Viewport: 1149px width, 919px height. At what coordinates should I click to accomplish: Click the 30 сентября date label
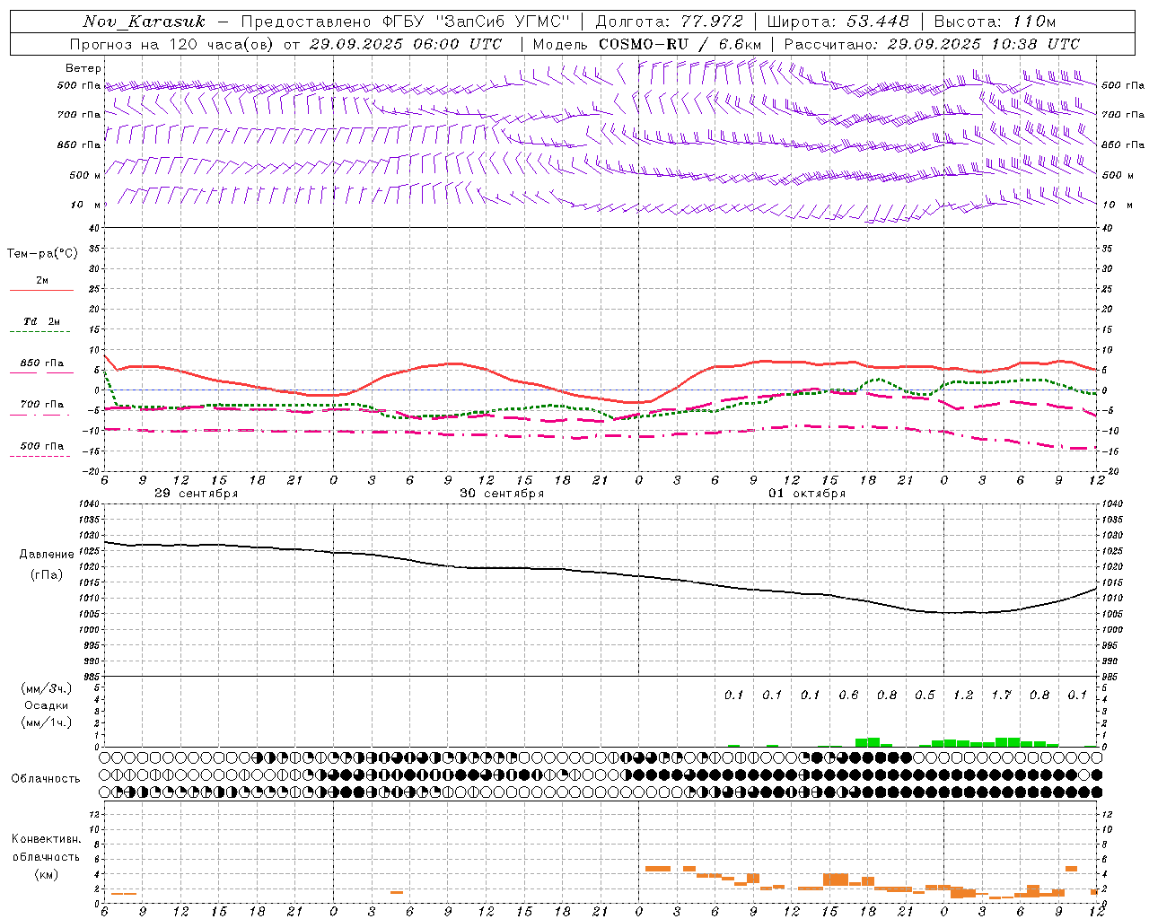(502, 494)
